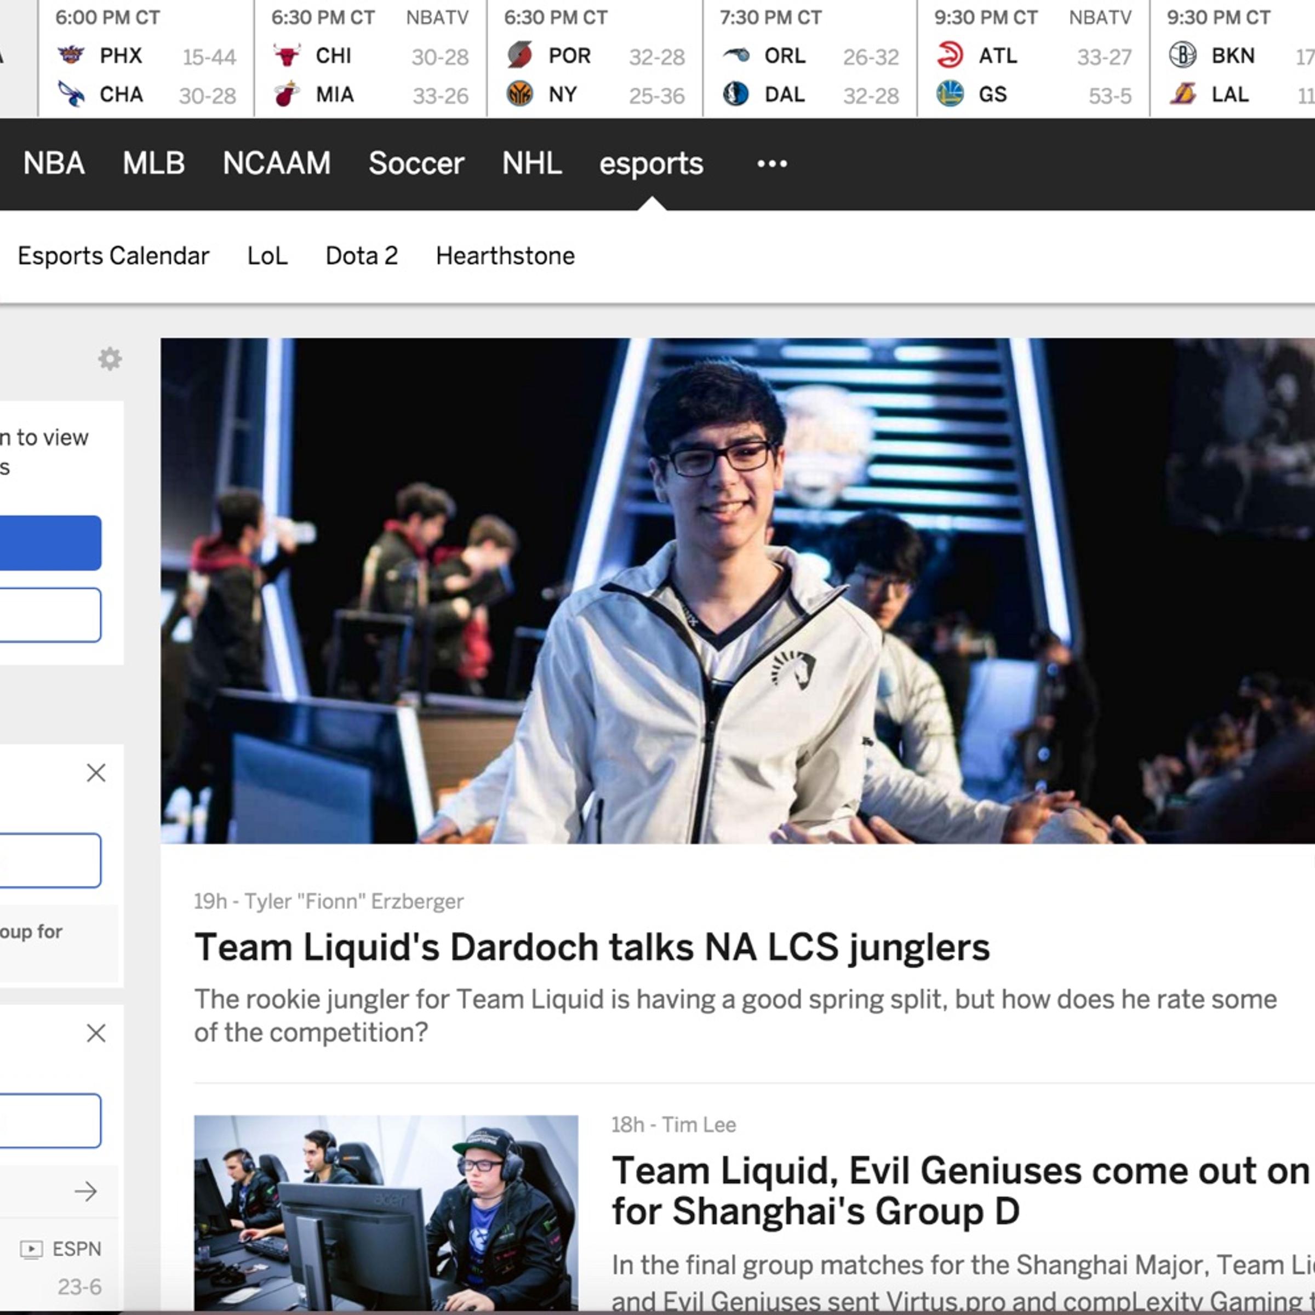Viewport: 1315px width, 1315px height.
Task: Click the Charlotte Hornets team logo
Action: 71,94
